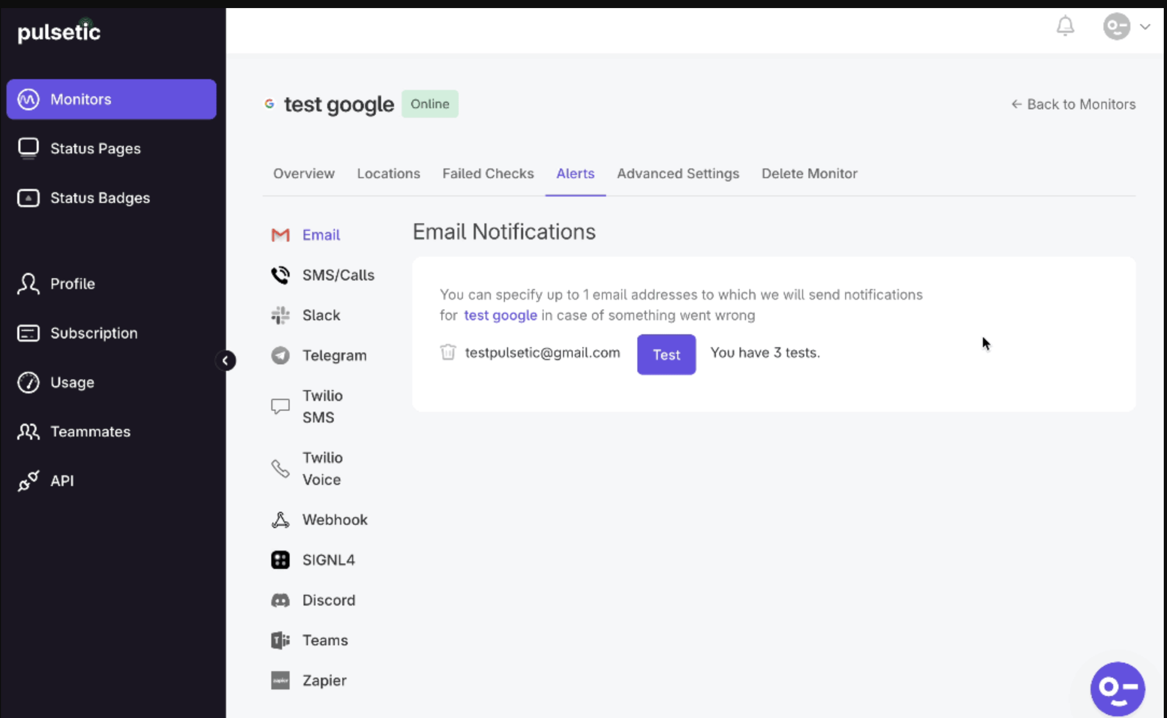Click the user avatar icon

pyautogui.click(x=1116, y=26)
